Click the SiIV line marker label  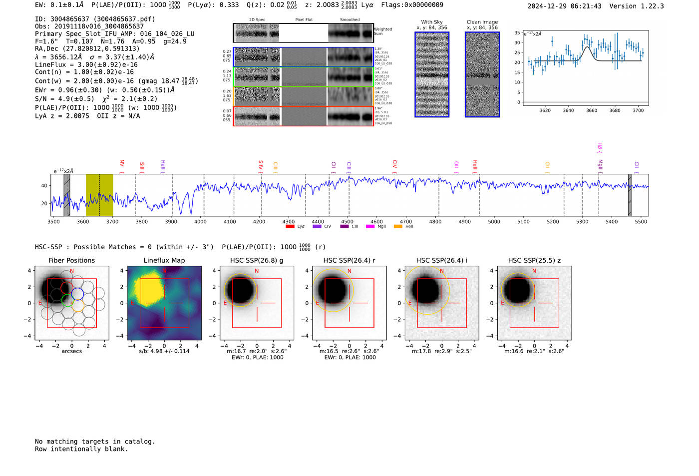click(x=261, y=166)
